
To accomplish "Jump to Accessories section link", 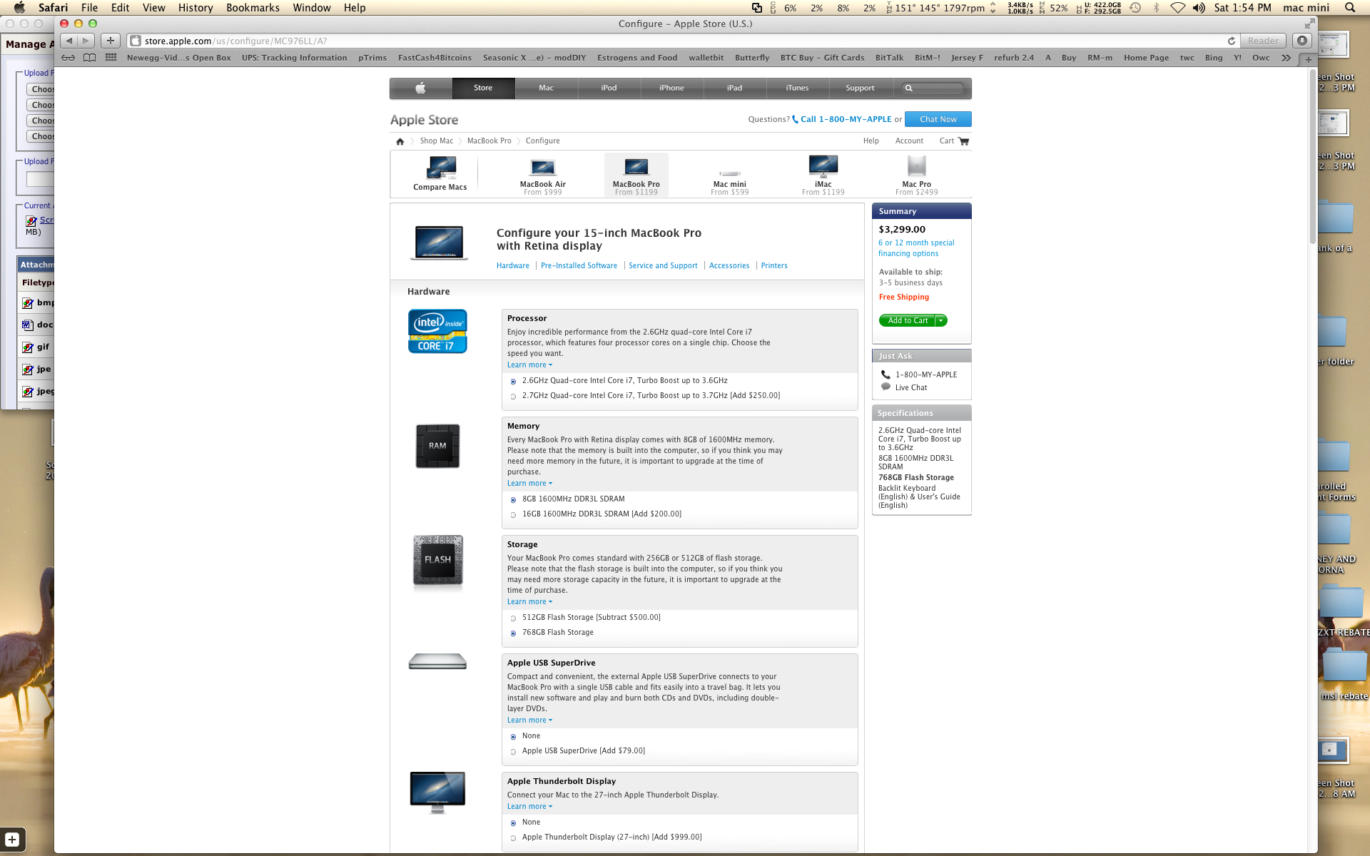I will [x=729, y=266].
